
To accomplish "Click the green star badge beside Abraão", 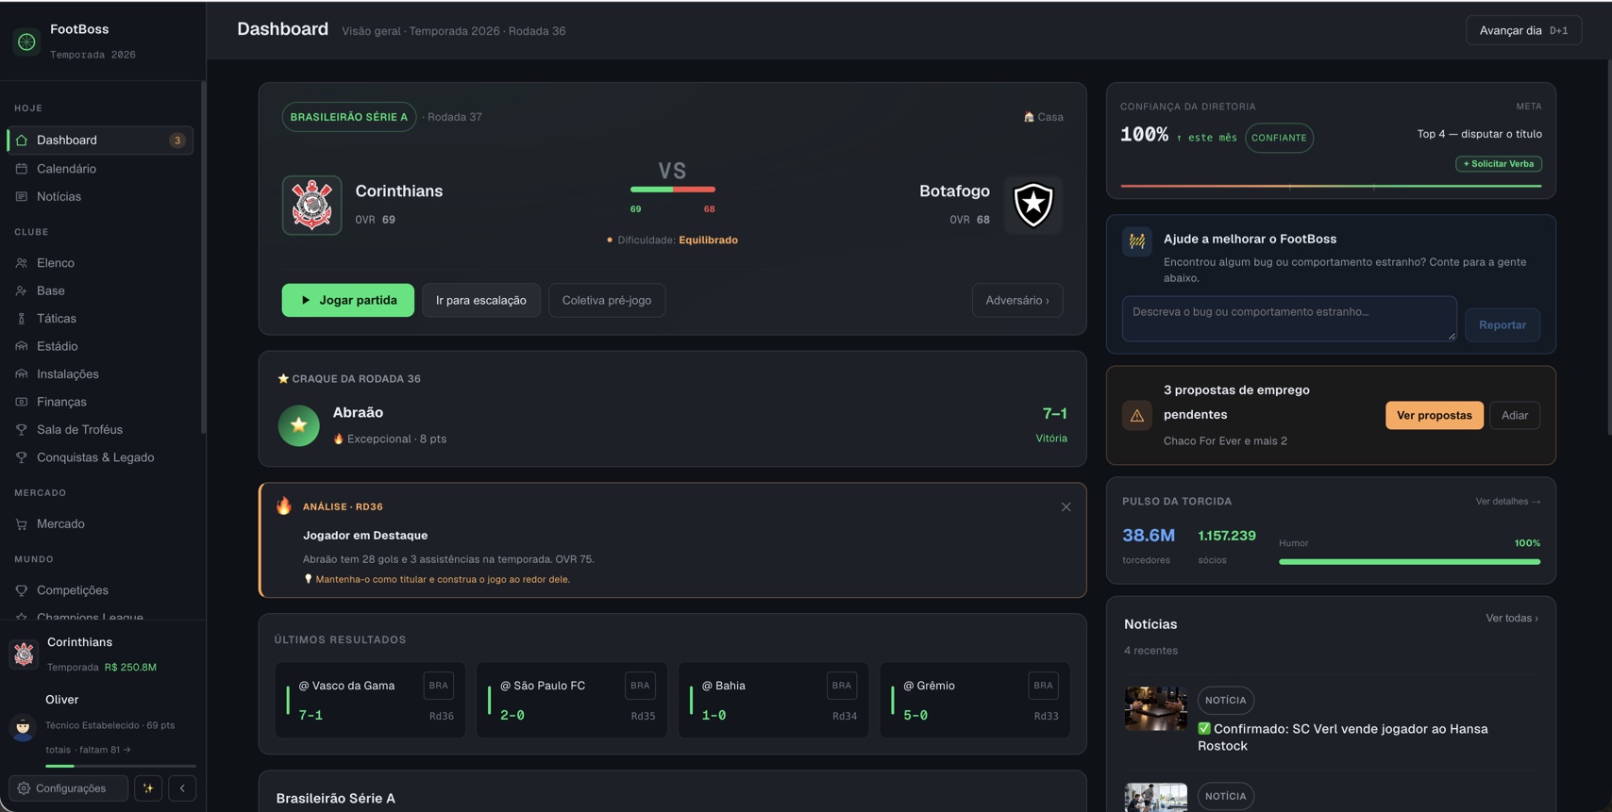I will point(298,425).
